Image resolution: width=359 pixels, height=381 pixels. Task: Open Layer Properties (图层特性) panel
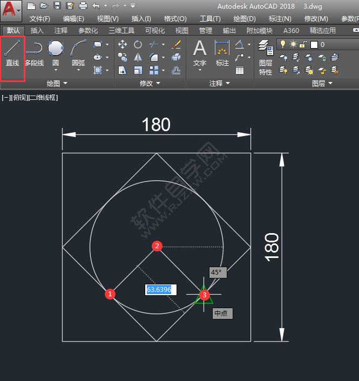[265, 58]
